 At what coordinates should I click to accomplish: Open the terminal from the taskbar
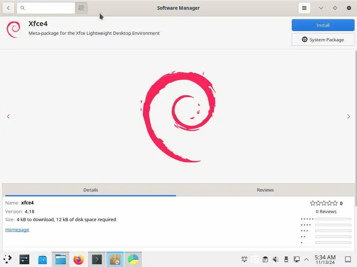97,259
